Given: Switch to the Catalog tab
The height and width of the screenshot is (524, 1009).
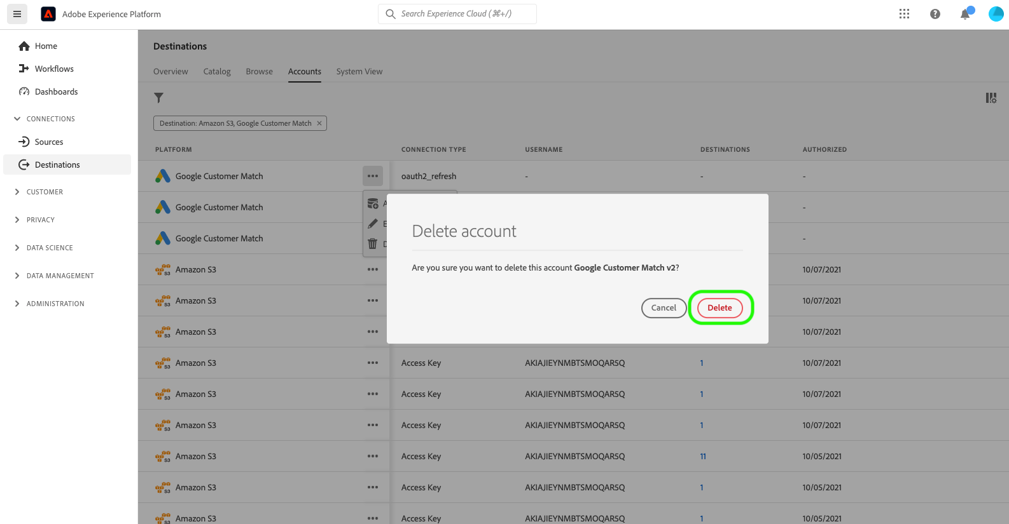Looking at the screenshot, I should click(217, 72).
